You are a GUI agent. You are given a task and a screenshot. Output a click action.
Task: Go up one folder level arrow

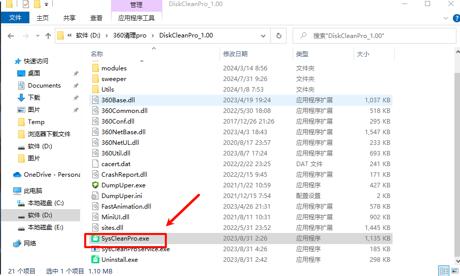click(48, 36)
